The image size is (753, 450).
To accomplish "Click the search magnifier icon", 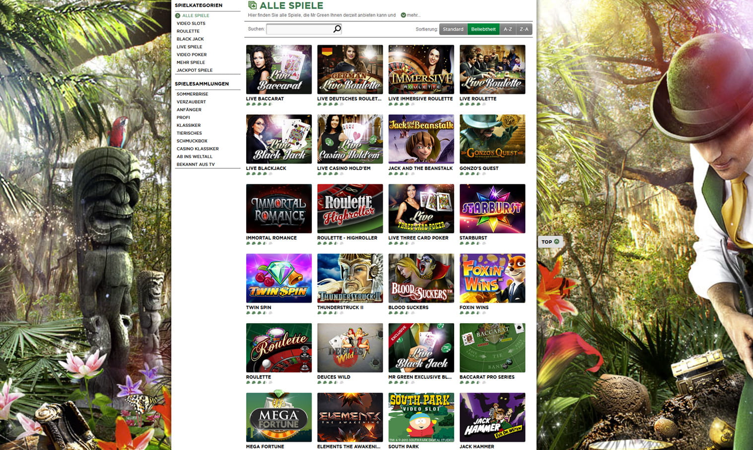I will point(337,29).
